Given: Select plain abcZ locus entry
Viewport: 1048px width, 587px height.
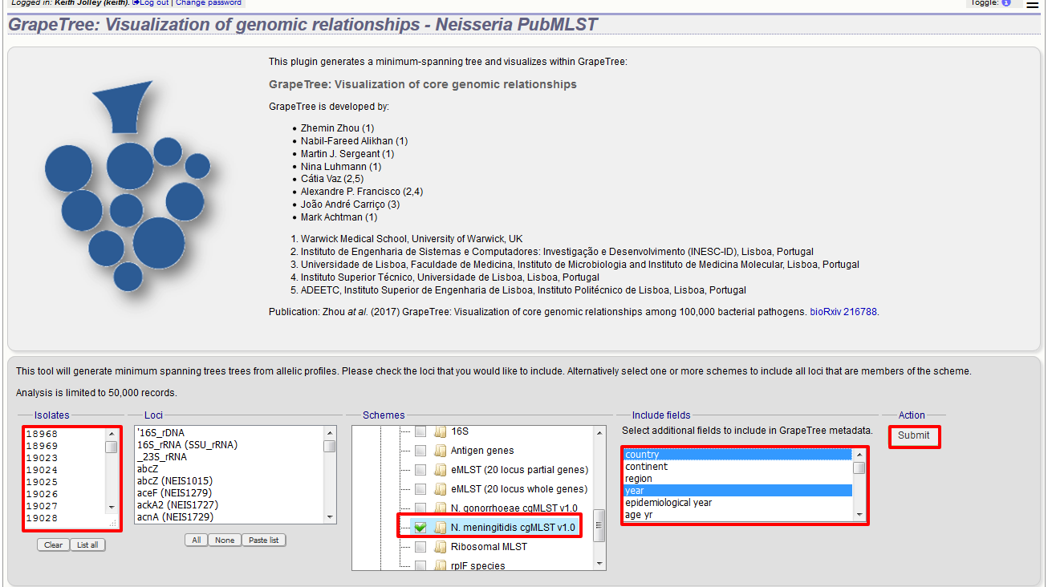Looking at the screenshot, I should [x=229, y=469].
